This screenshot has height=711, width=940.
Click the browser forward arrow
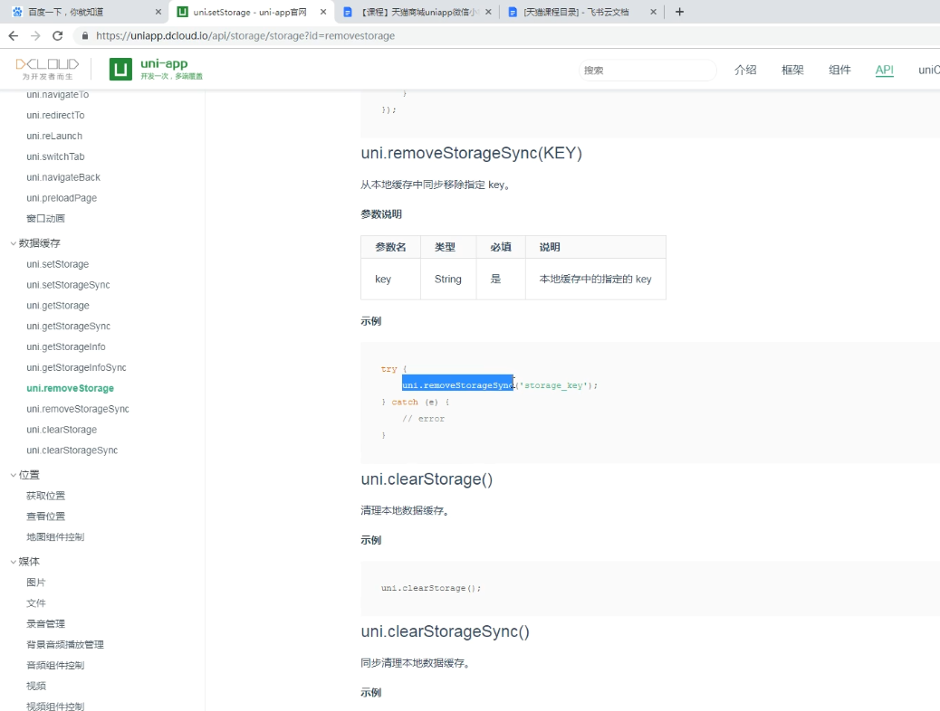(35, 36)
